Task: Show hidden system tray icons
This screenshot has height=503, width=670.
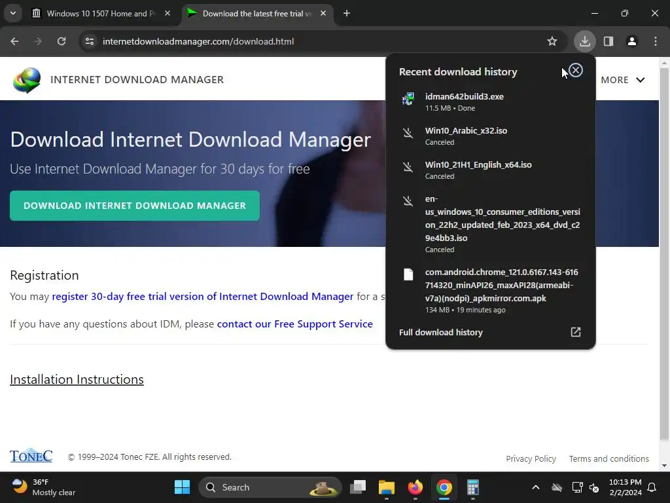Action: [535, 487]
